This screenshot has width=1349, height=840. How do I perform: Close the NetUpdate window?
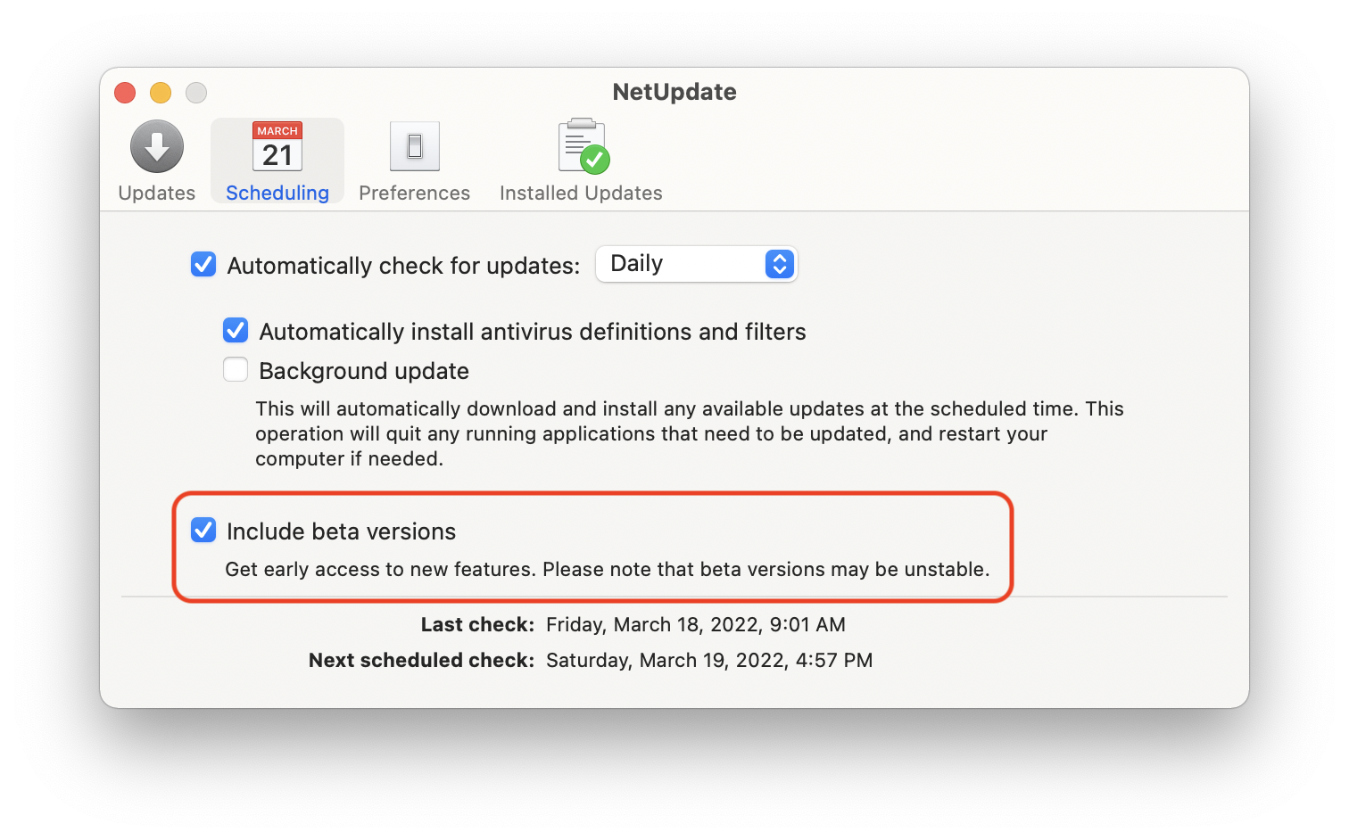[125, 93]
